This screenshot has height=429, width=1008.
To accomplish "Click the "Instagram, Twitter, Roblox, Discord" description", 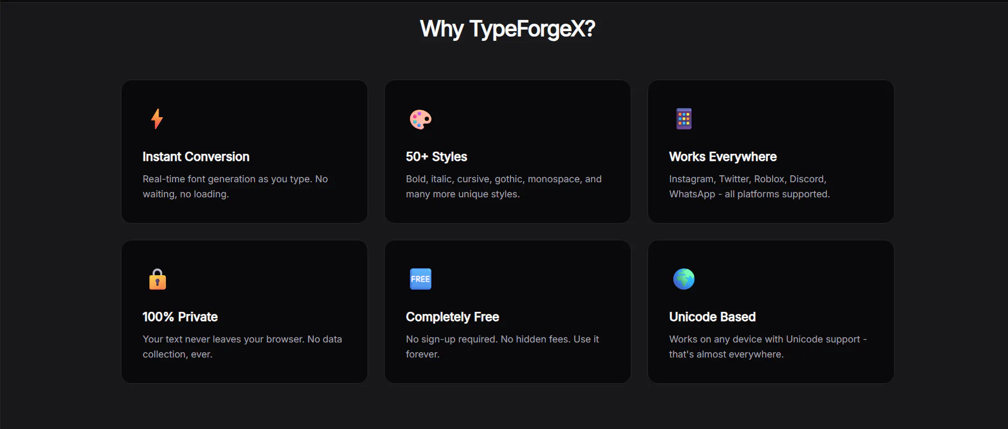I will point(750,187).
